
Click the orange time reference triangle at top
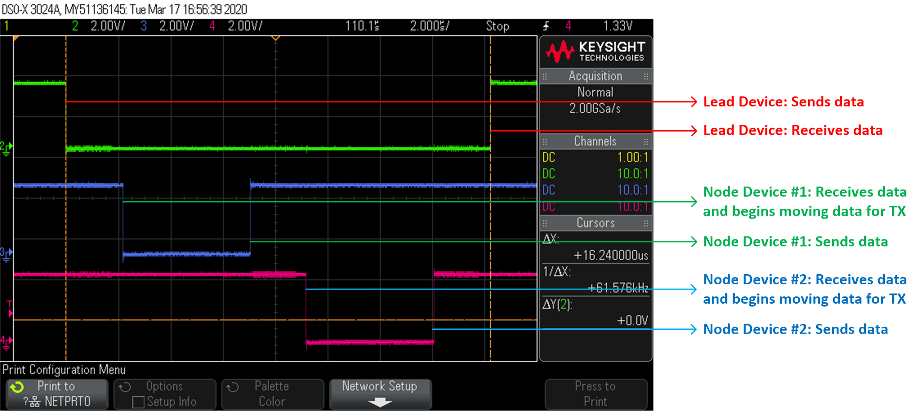coord(275,38)
